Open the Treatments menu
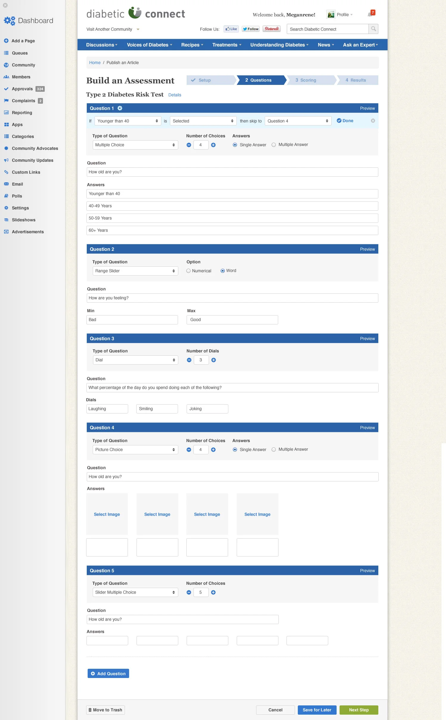This screenshot has height=720, width=446. (227, 45)
